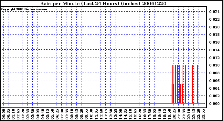Screen dimensions: 223x121
Task: Select the 21:00 time axis label
Action: 179,114
